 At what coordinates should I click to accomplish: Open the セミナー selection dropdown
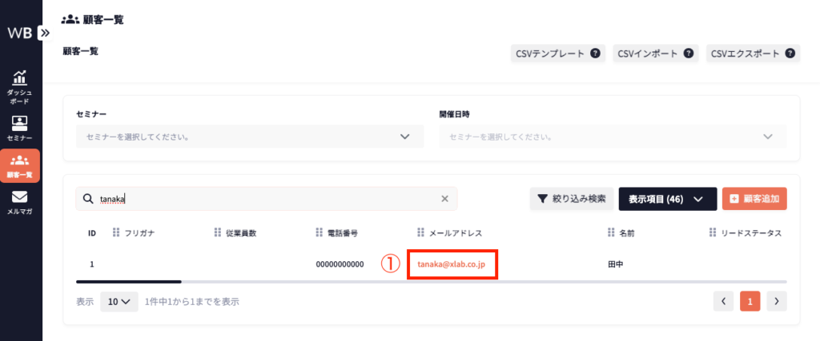pos(249,137)
